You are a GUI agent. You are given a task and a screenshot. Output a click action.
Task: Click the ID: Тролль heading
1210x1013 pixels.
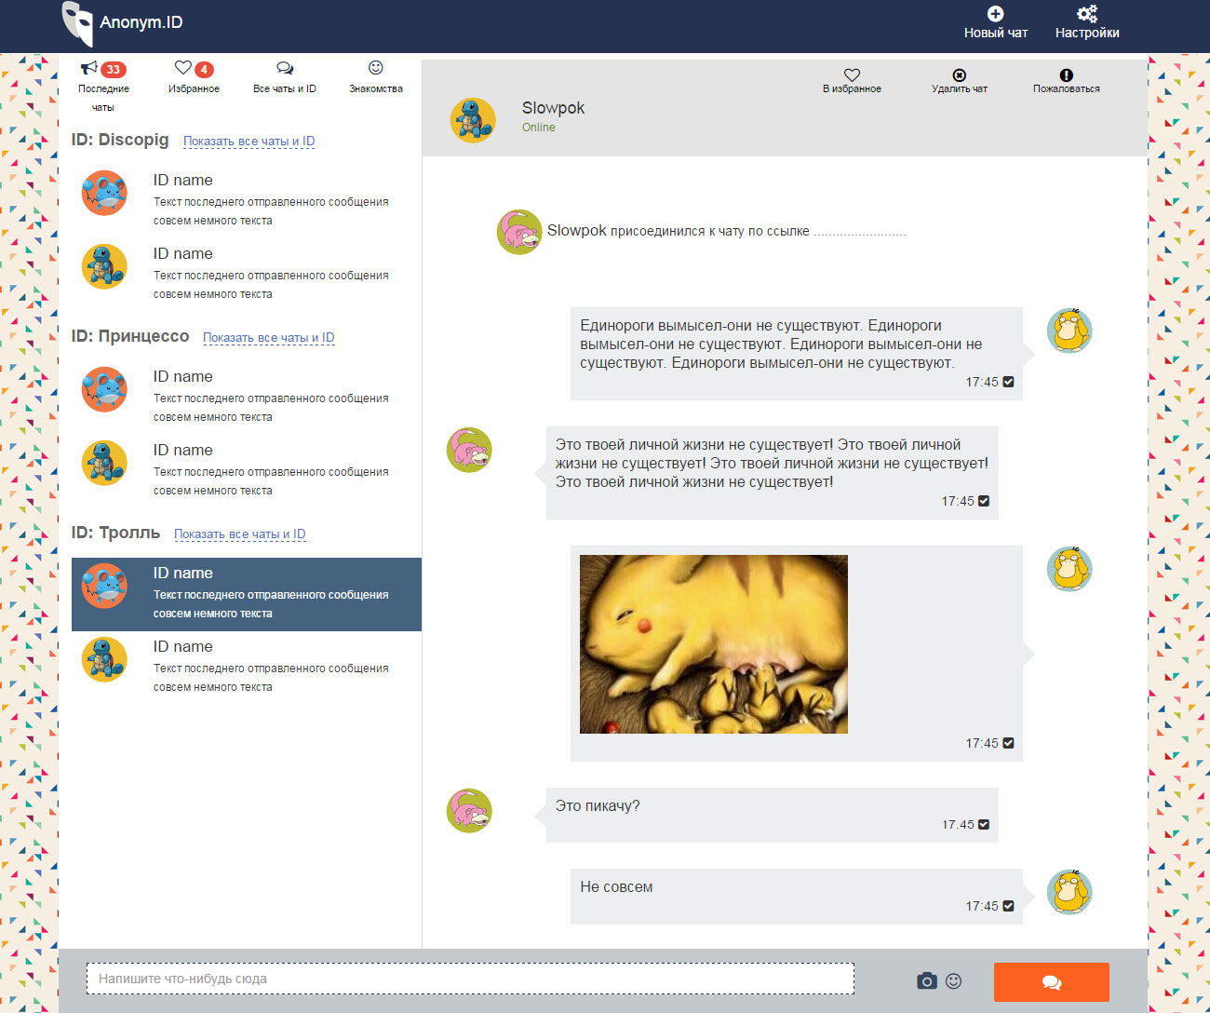click(x=115, y=533)
